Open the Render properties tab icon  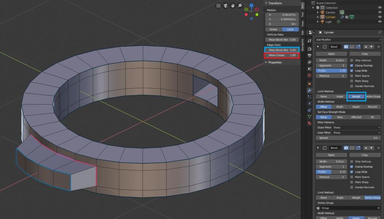click(x=310, y=49)
